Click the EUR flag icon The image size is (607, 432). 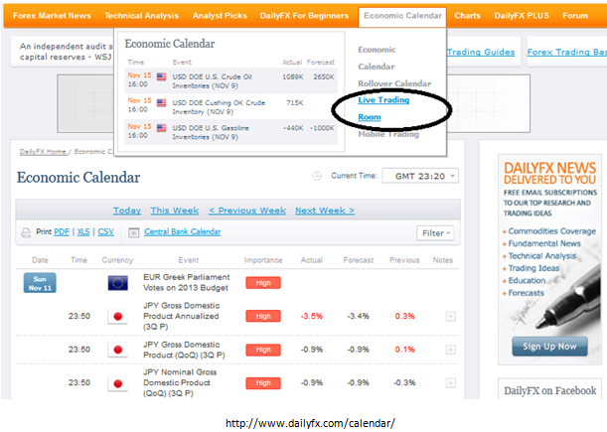117,283
